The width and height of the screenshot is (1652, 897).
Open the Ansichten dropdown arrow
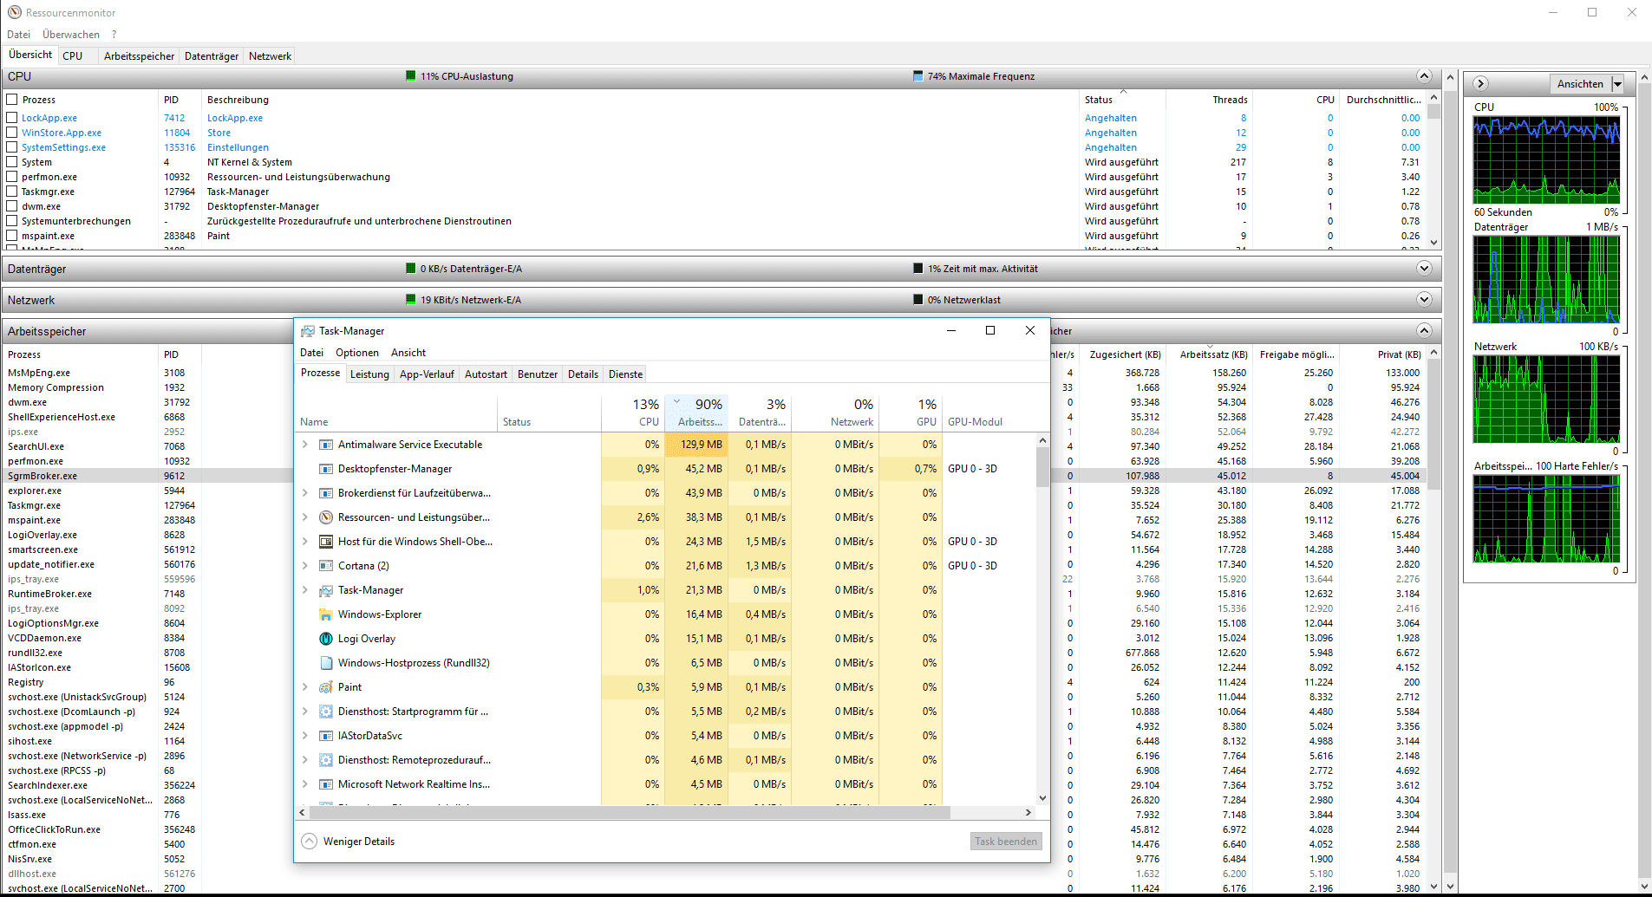(1617, 84)
